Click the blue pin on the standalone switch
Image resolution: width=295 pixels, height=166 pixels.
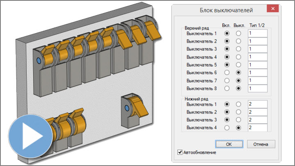[x=127, y=108]
